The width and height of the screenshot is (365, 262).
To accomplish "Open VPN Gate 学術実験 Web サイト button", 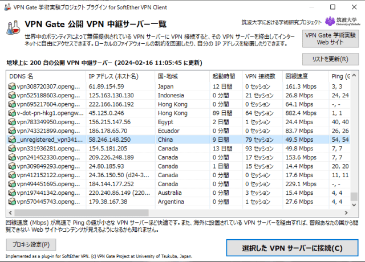I will coord(331,39).
